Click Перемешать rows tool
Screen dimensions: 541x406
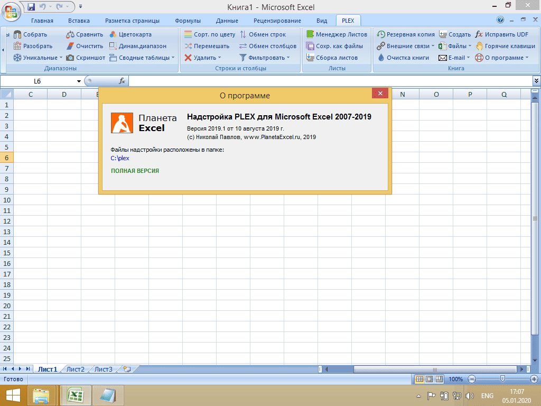click(x=207, y=46)
